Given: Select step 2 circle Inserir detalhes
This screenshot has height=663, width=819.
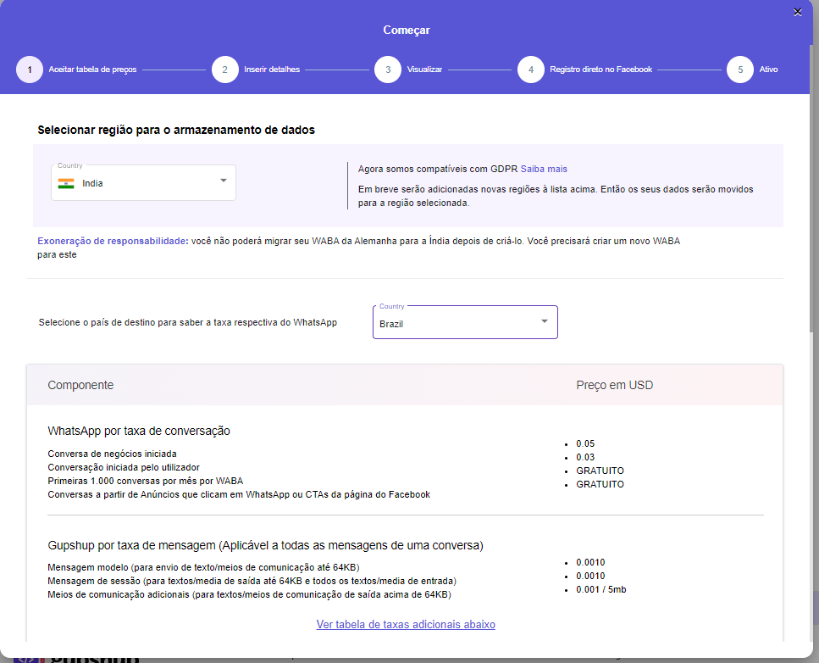Looking at the screenshot, I should tap(224, 70).
